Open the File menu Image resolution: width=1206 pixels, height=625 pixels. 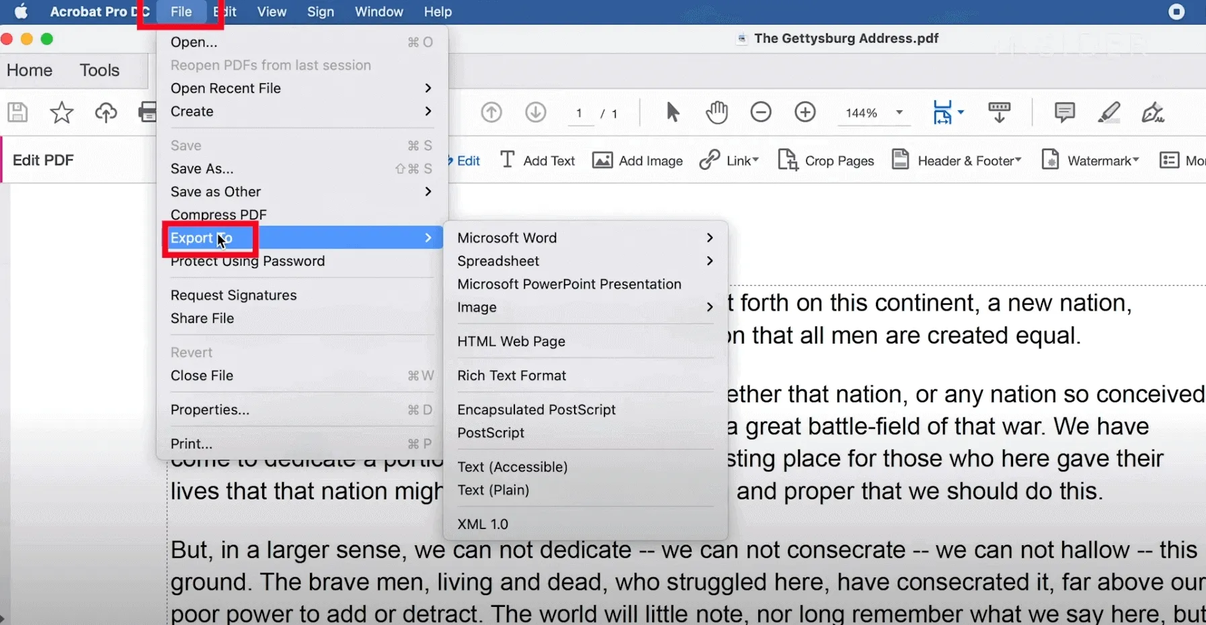click(181, 12)
